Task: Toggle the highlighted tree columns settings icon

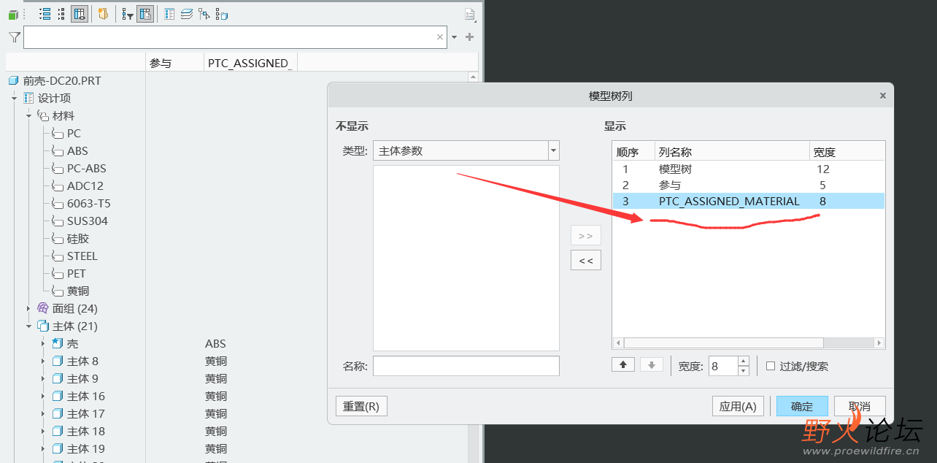Action: coord(145,14)
